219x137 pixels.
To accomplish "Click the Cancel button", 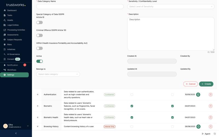I will pyautogui.click(x=191, y=84).
